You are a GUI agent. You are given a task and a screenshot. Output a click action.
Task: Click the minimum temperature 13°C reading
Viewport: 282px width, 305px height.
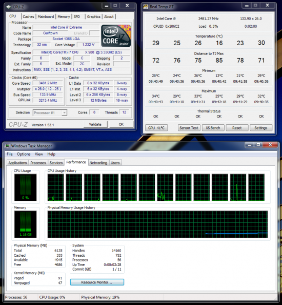coord(219,76)
